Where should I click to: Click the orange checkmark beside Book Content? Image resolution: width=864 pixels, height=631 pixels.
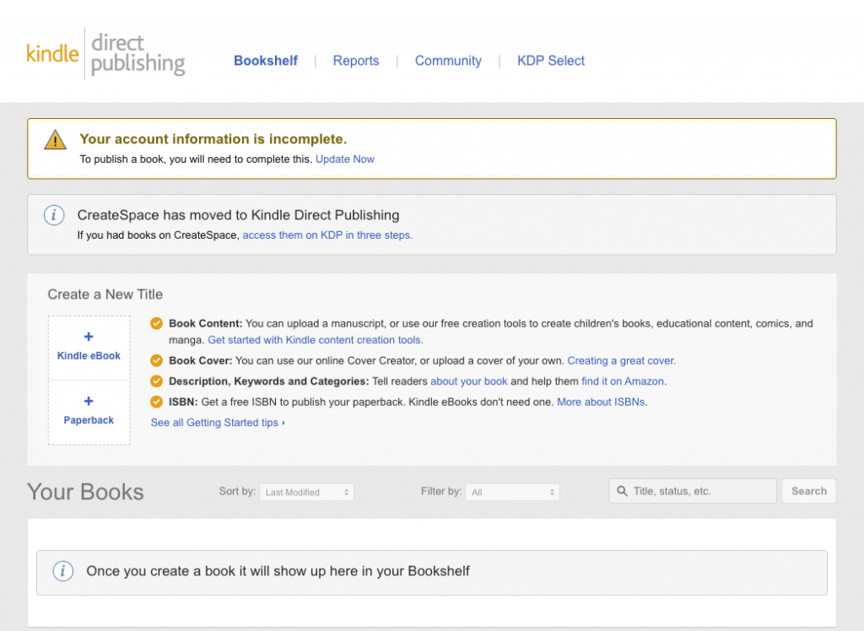[x=157, y=322]
